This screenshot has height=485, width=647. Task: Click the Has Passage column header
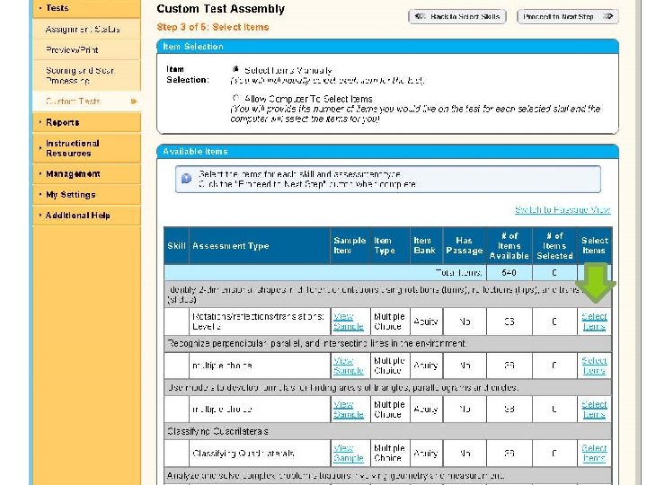tap(465, 246)
